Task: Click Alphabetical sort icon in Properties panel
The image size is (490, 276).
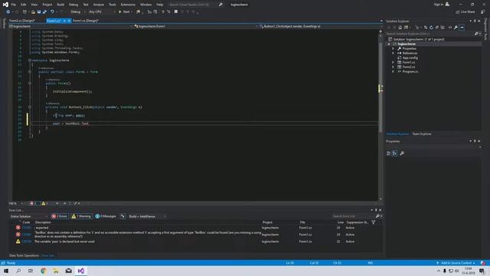Action: 395,153
